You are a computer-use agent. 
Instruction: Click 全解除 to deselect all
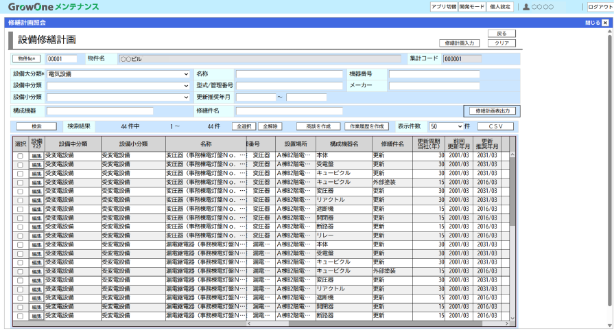(x=270, y=126)
